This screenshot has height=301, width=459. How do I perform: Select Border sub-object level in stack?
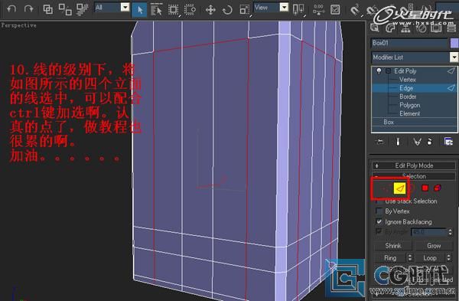click(408, 97)
